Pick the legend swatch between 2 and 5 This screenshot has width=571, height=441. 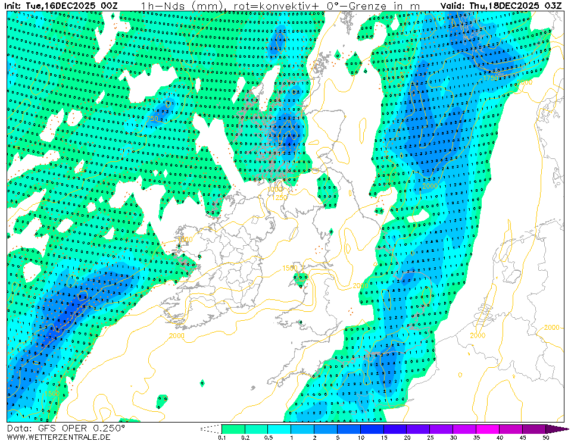pos(326,429)
